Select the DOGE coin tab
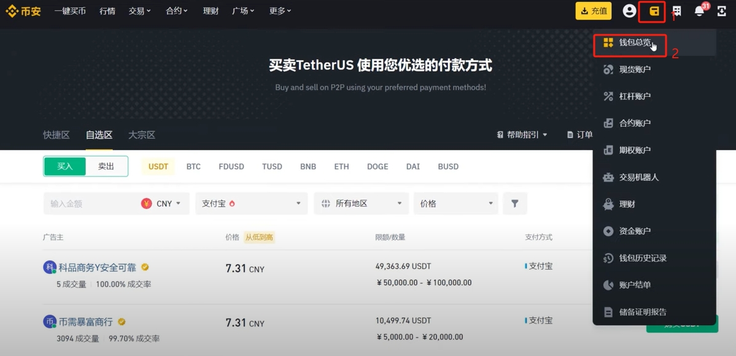Viewport: 736px width, 356px height. [x=378, y=166]
